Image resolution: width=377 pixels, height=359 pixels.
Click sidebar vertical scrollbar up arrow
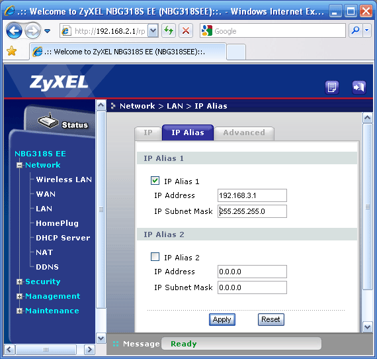pyautogui.click(x=101, y=105)
